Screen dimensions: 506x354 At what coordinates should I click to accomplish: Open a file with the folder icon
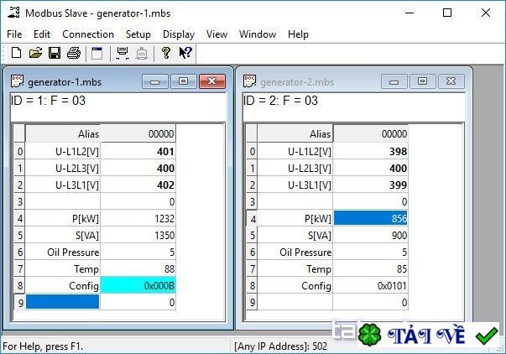coord(35,53)
